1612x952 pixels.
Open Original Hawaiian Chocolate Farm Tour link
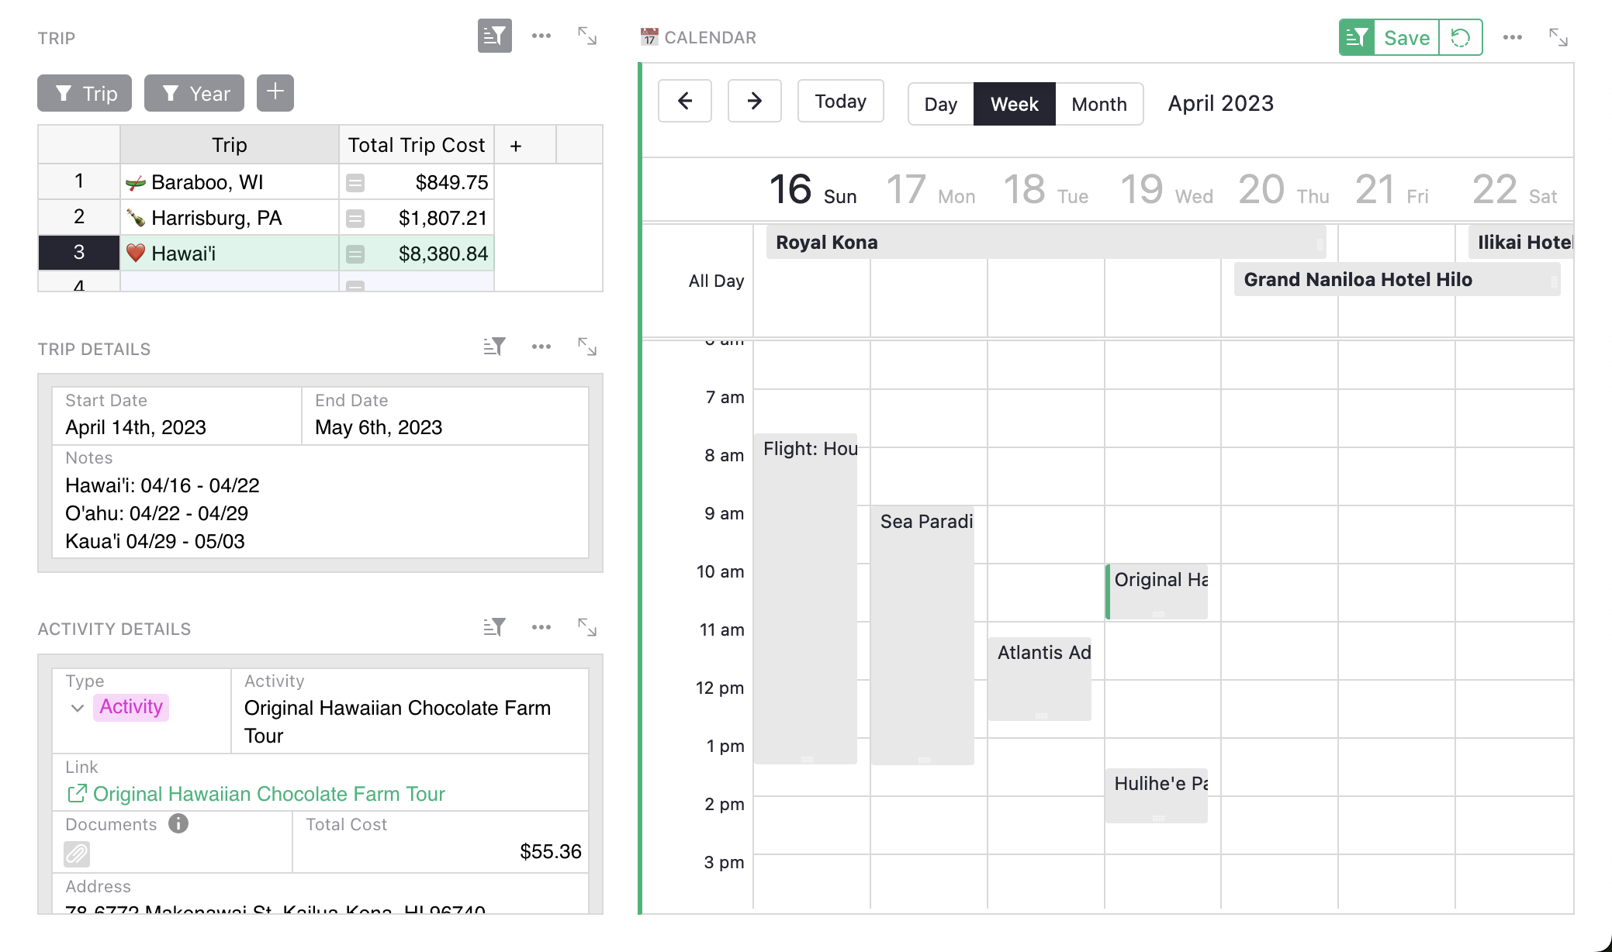click(268, 793)
